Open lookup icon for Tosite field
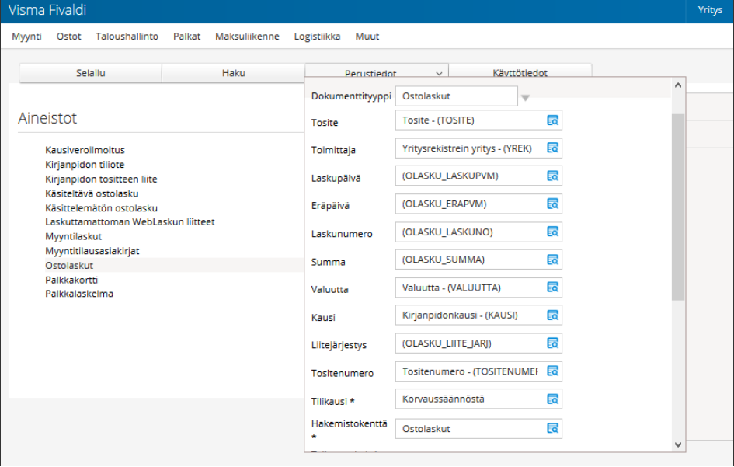The image size is (734, 467). coord(552,120)
